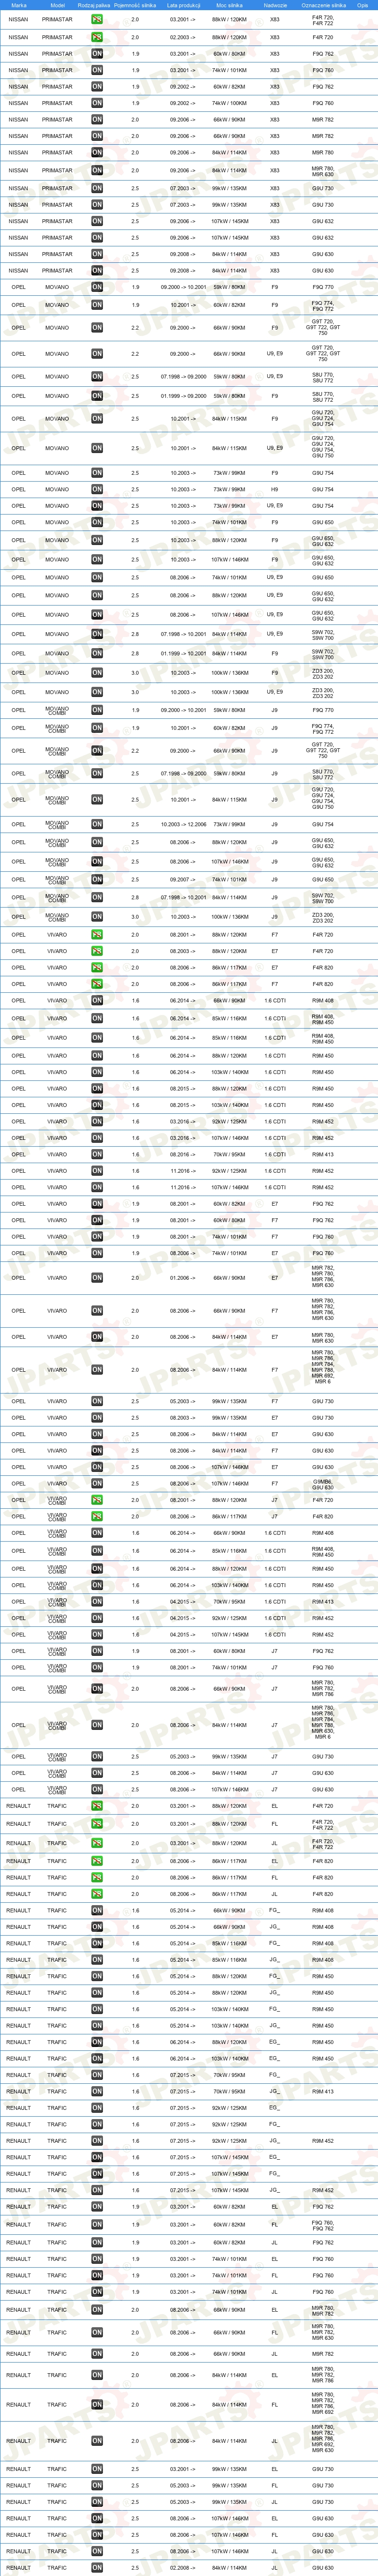Click the Marka column header
Image resolution: width=378 pixels, height=2576 pixels.
coord(19,5)
